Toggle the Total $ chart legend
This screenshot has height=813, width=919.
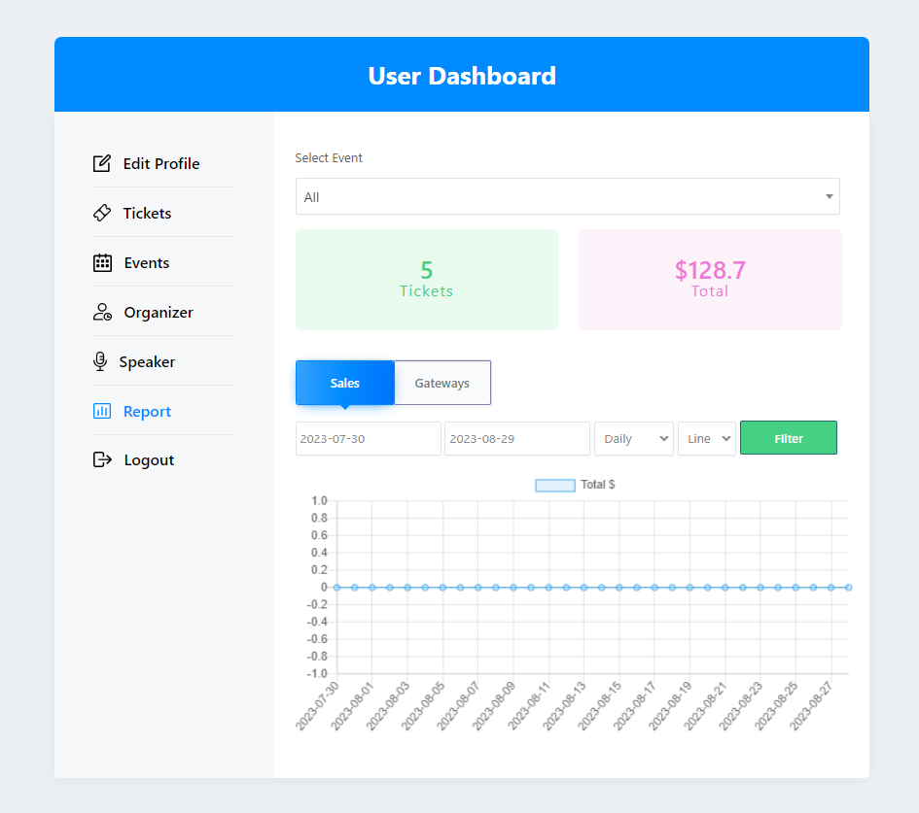(575, 485)
